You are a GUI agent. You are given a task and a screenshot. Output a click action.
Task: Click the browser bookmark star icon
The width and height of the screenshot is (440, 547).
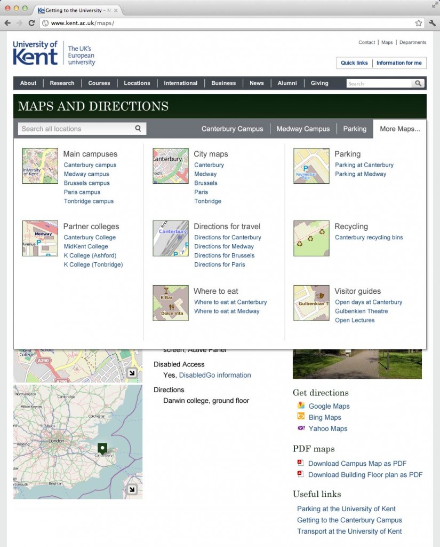(x=420, y=24)
